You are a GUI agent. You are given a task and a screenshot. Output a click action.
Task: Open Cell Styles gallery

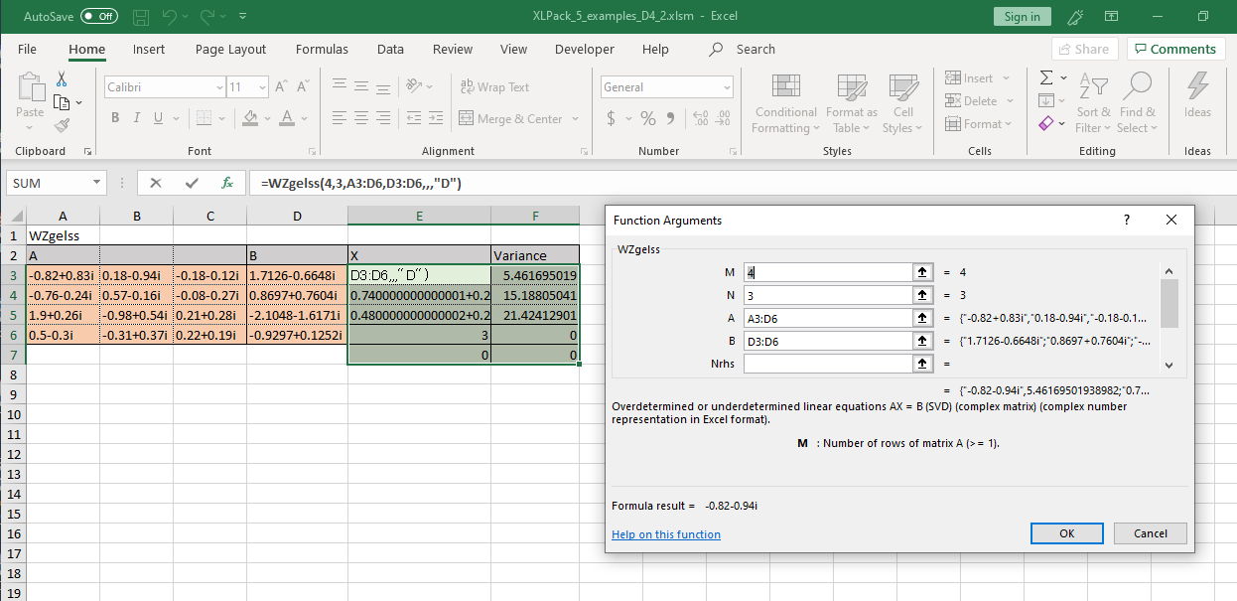902,102
